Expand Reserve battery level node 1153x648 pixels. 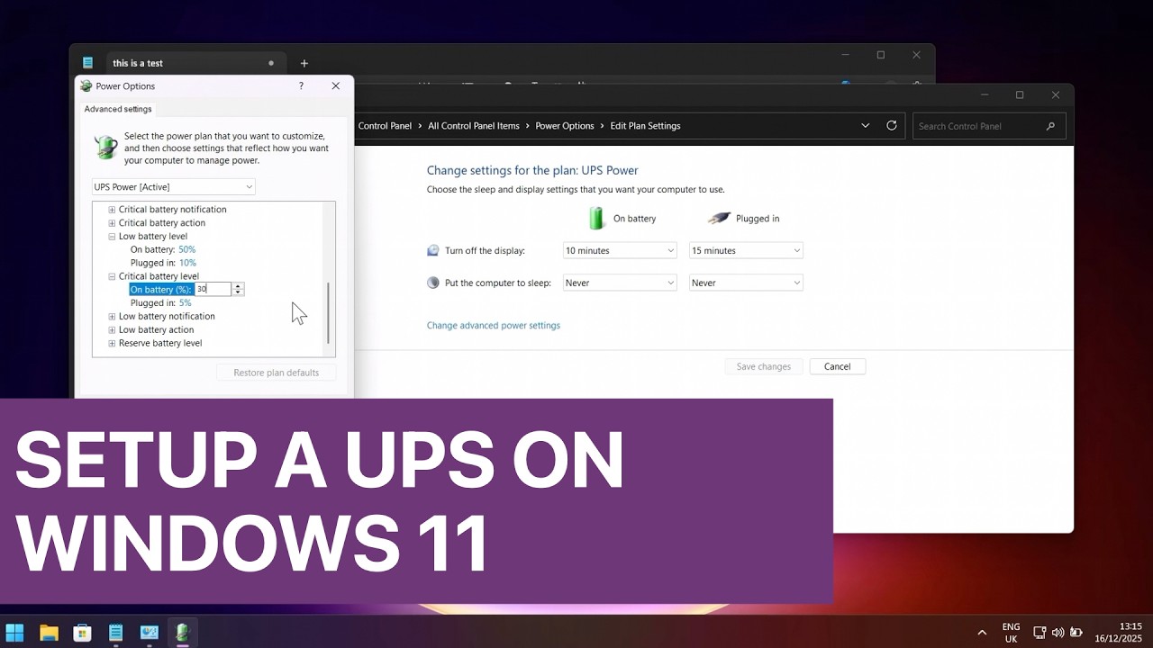click(112, 343)
